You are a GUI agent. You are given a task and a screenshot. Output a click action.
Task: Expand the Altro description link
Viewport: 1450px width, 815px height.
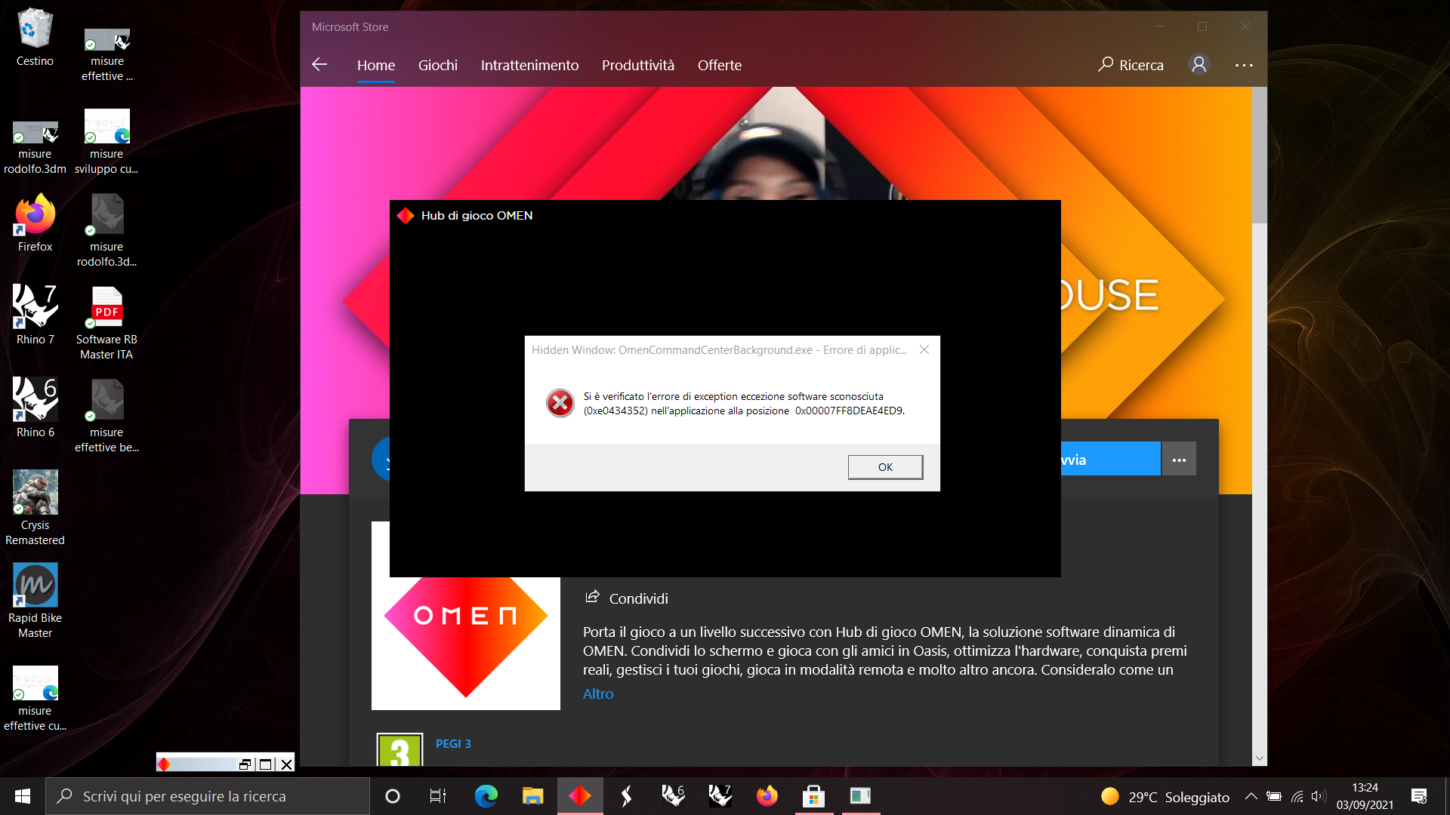[x=597, y=693]
